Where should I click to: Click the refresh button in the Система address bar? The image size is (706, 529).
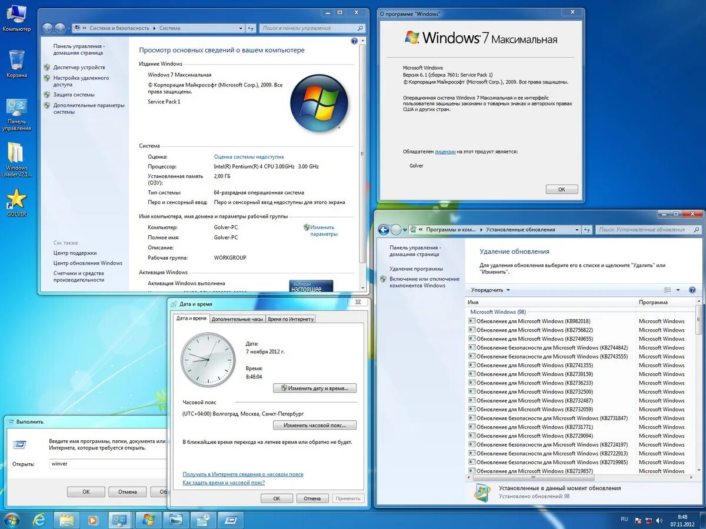[251, 28]
